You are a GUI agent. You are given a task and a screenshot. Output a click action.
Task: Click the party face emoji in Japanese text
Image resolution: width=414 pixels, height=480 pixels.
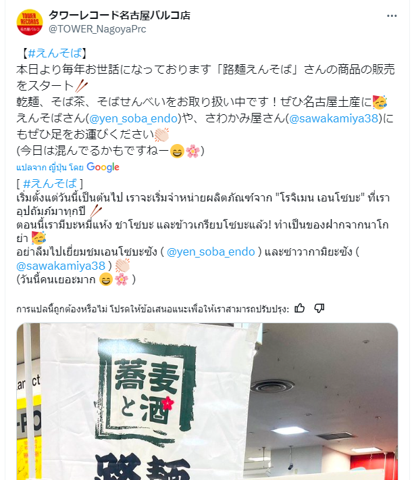380,102
